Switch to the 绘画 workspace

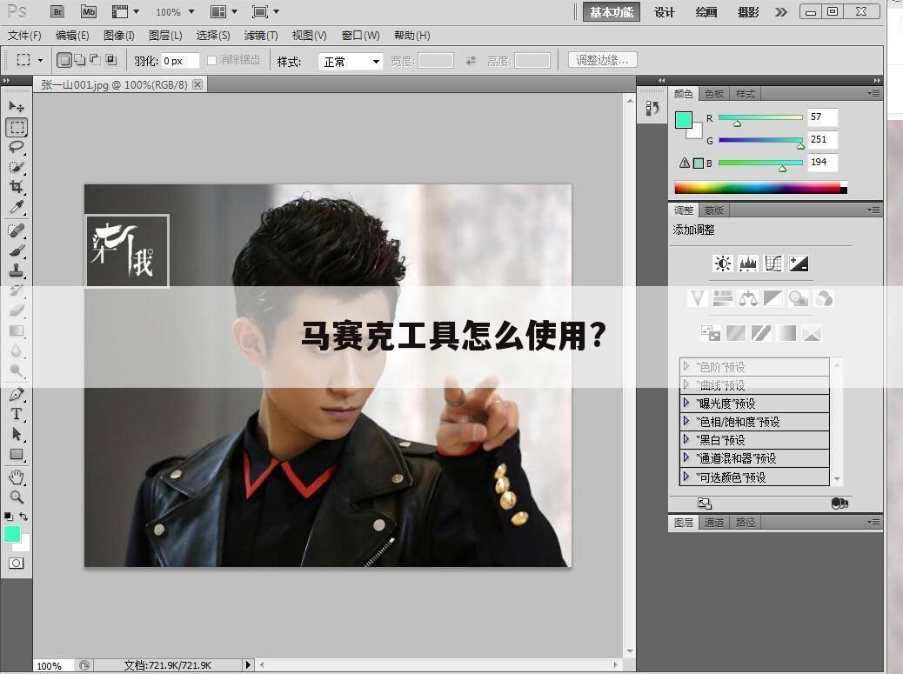[706, 12]
